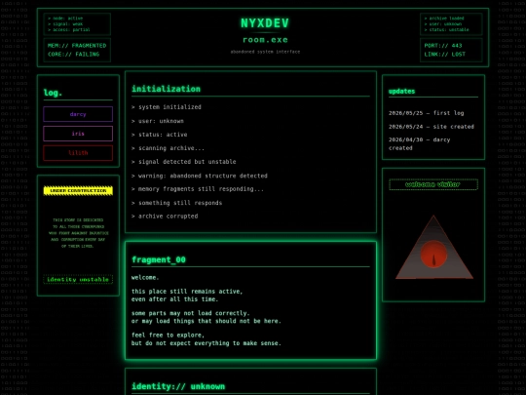Click 'signal detected but unstable' line
The height and width of the screenshot is (395, 526).
tap(184, 162)
